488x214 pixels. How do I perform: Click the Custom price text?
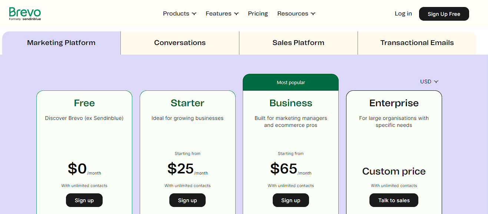click(x=394, y=171)
